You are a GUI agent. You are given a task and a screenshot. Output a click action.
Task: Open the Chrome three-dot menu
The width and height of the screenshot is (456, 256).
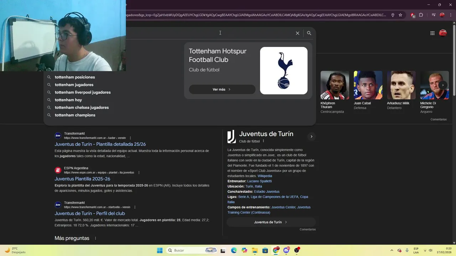[x=450, y=15]
